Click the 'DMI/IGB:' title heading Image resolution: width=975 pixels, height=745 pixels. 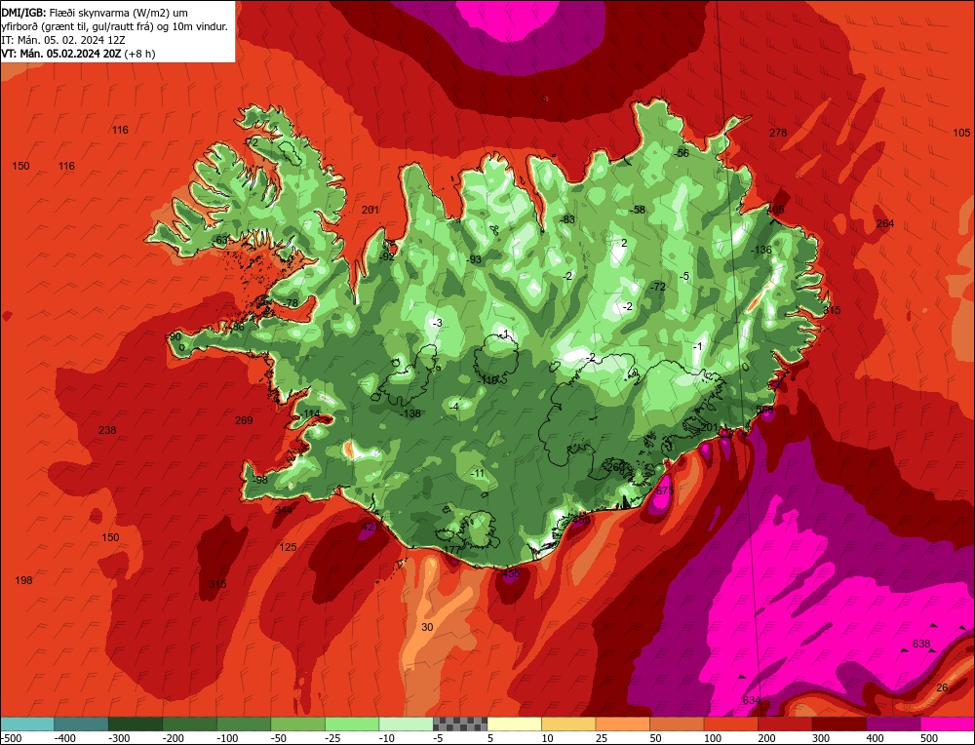coord(22,13)
